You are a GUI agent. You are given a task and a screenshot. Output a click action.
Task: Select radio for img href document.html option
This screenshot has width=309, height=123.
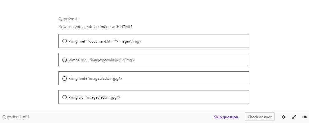pos(64,41)
